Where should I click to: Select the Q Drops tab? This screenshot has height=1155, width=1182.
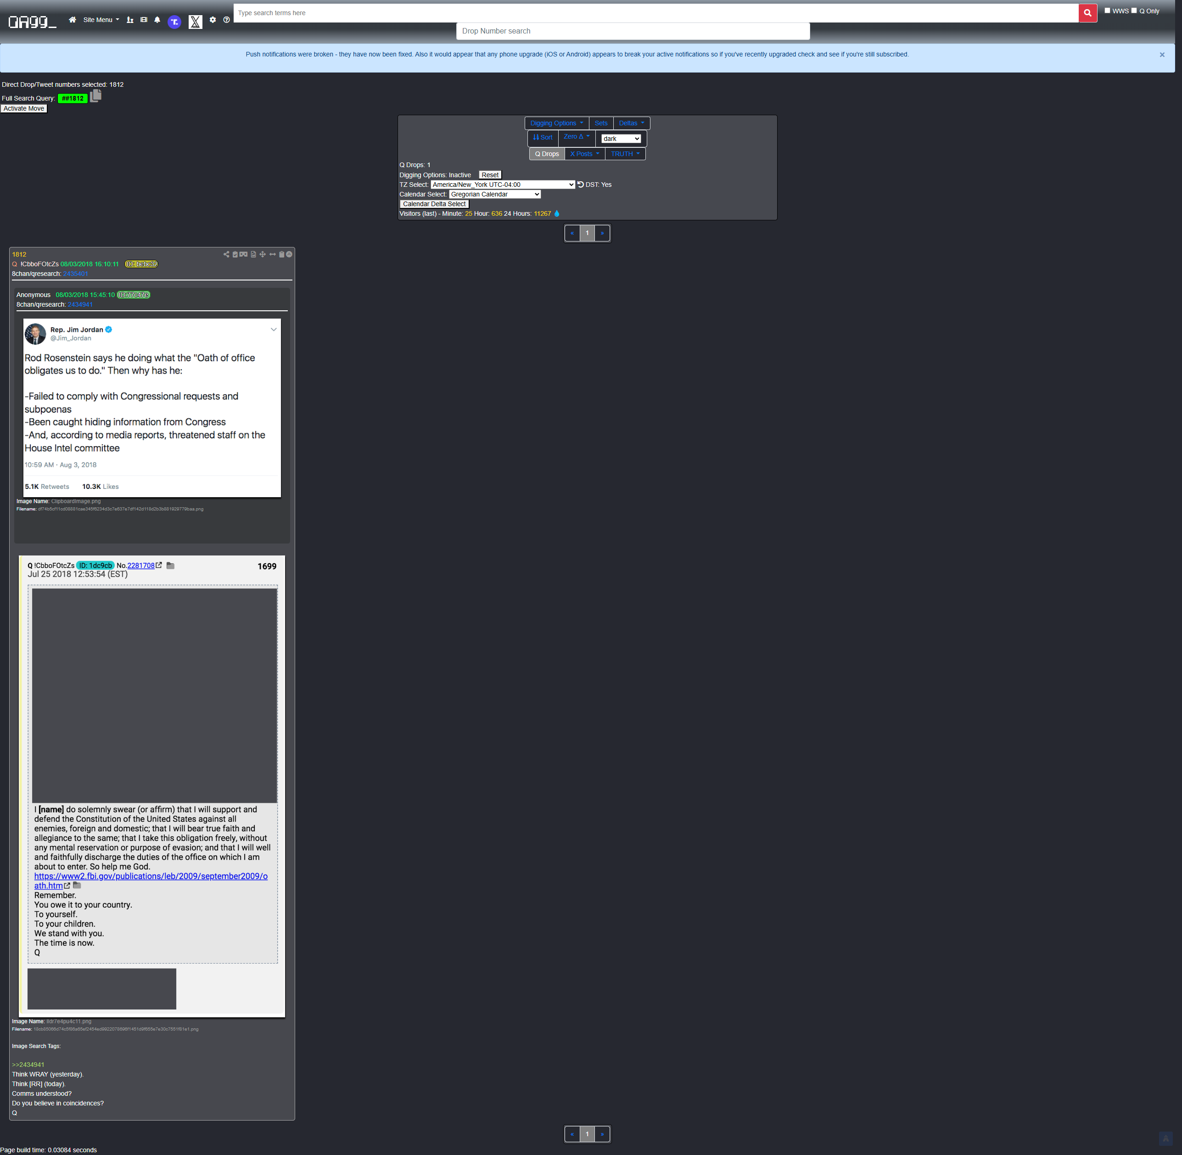(547, 154)
